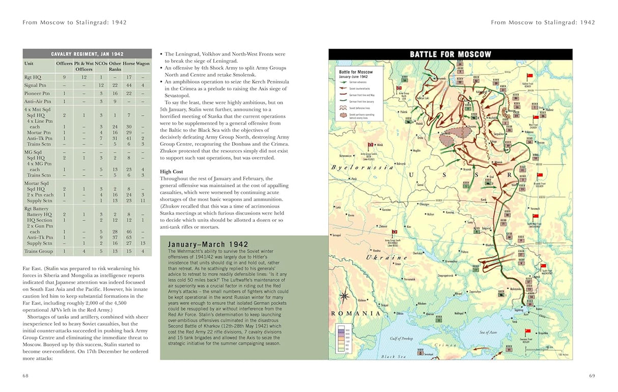Image resolution: width=618 pixels, height=392 pixels.
Task: Click the page number 69 link
Action: click(x=591, y=376)
